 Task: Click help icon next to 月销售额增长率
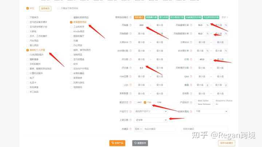pos(191,33)
